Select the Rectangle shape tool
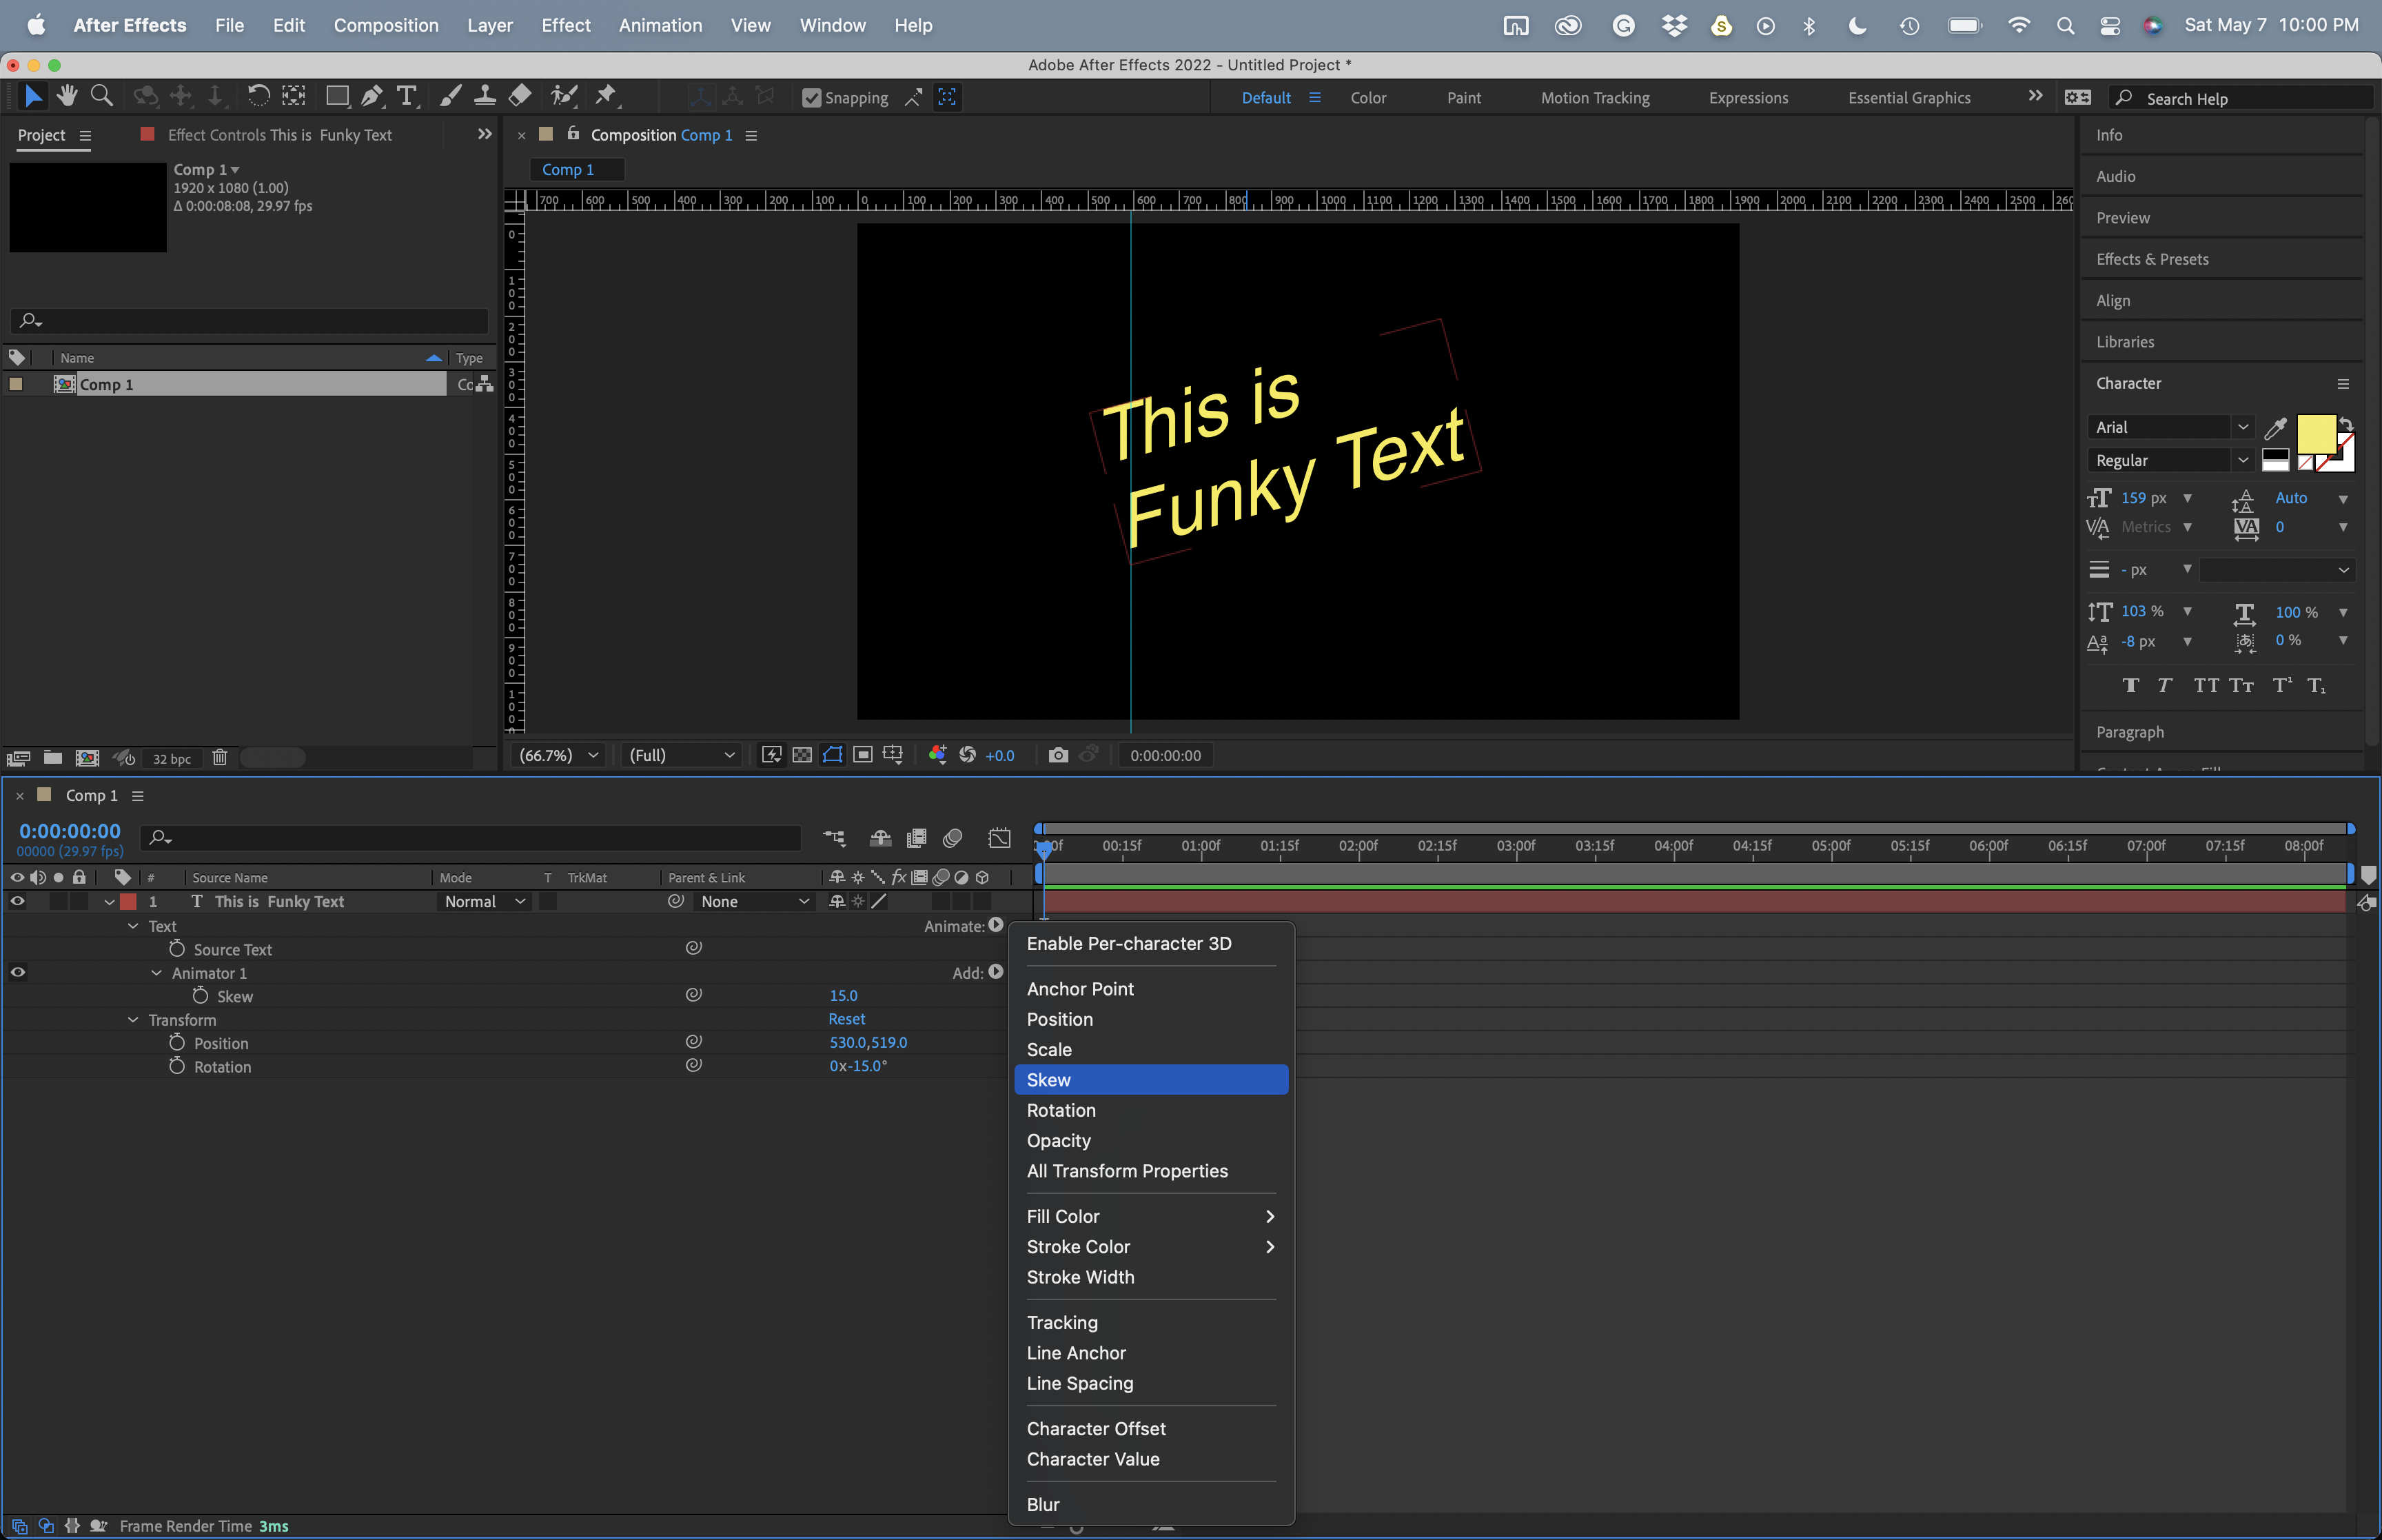 pyautogui.click(x=337, y=96)
